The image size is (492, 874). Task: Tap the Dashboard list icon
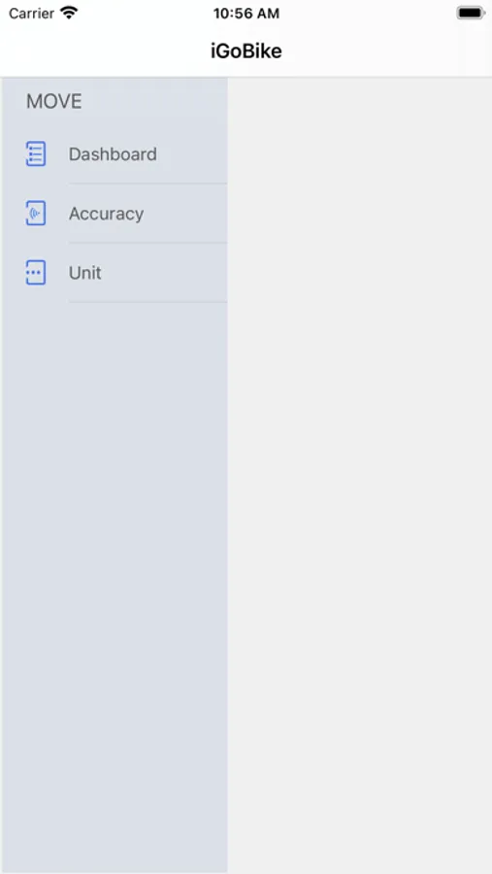click(36, 153)
